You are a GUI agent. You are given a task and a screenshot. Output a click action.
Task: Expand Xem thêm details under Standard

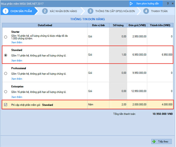[17, 61]
